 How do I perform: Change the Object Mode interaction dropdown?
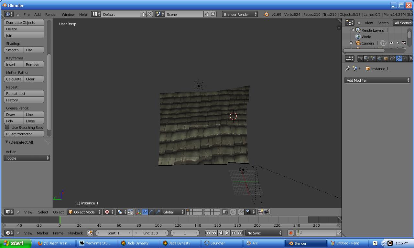pyautogui.click(x=84, y=212)
